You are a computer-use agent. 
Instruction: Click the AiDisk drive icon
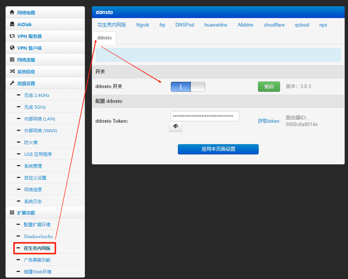12,24
